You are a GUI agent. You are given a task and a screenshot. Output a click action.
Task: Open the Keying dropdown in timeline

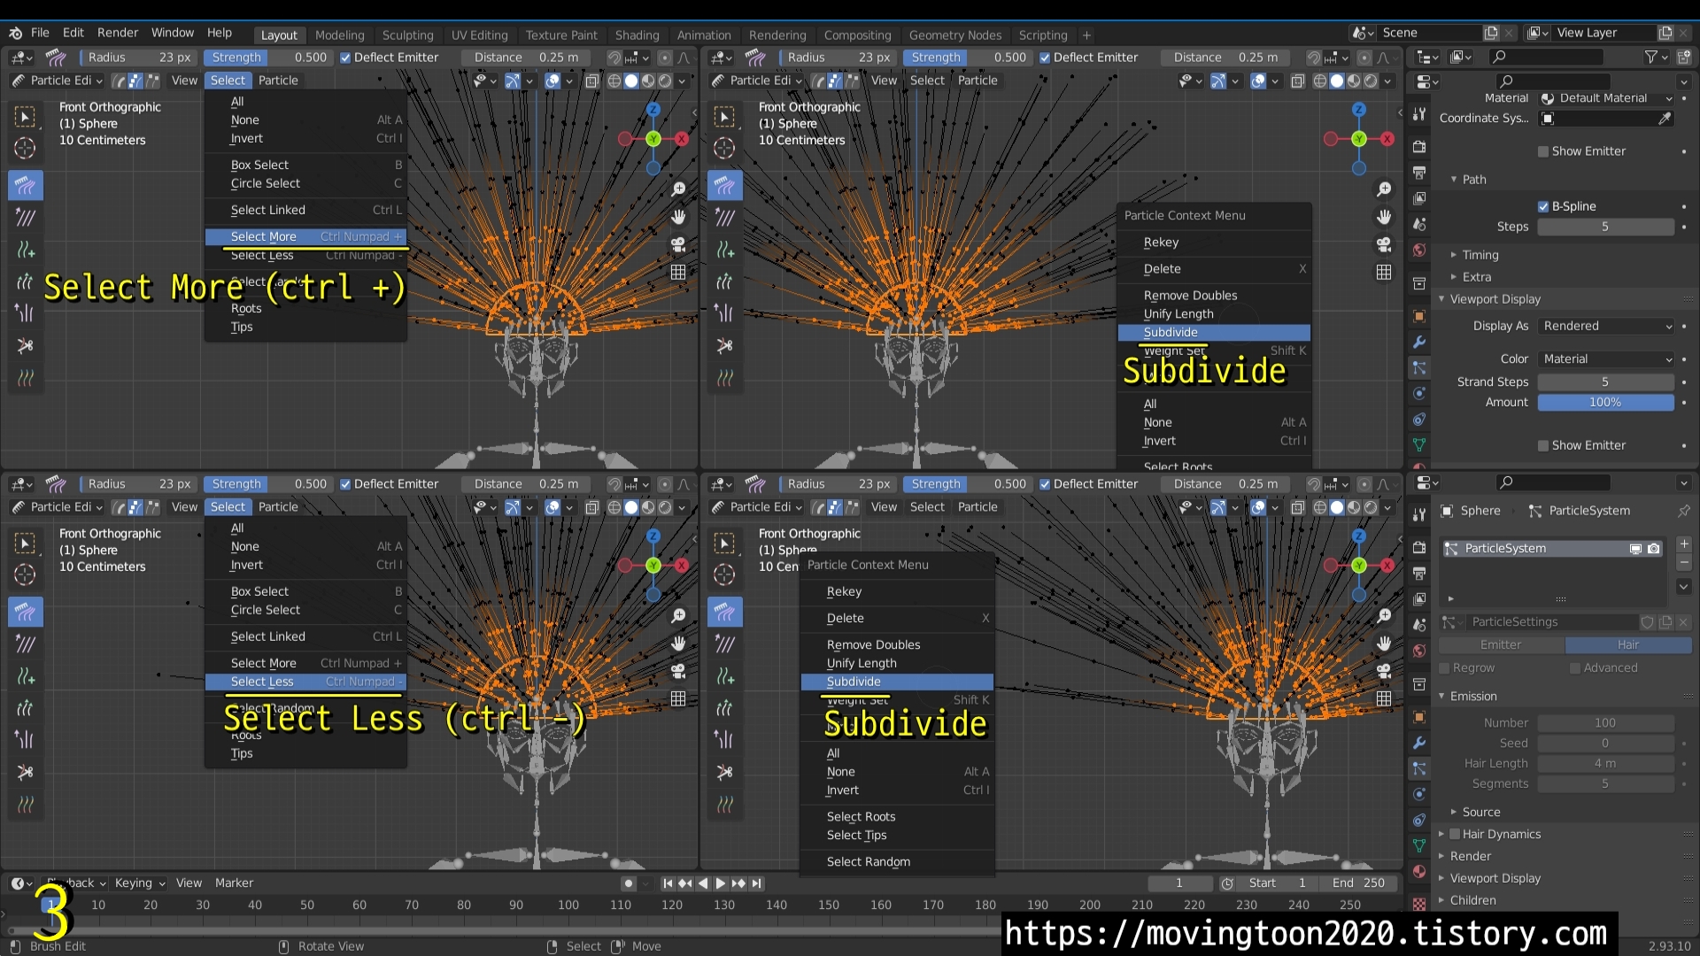(139, 883)
